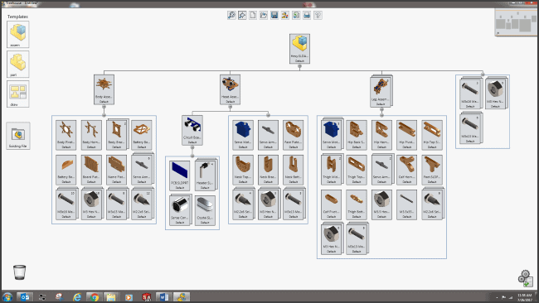The width and height of the screenshot is (539, 303).
Task: Collapse the Circuit Board node's children
Action: (192, 147)
